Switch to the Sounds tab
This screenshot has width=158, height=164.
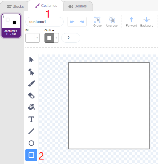(78, 6)
